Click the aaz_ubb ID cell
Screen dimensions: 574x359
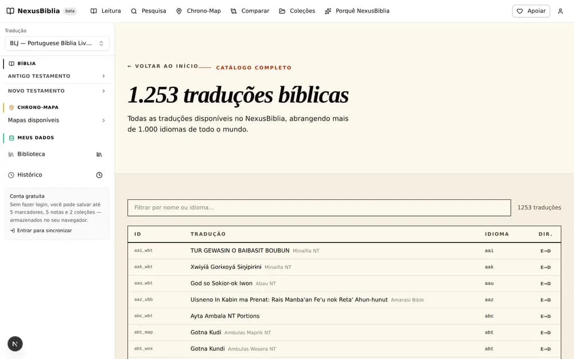[143, 300]
